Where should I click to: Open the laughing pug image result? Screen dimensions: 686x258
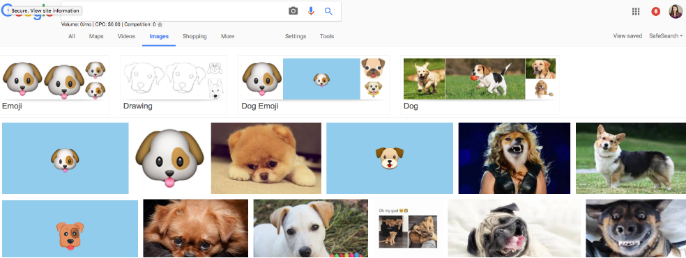[514, 228]
